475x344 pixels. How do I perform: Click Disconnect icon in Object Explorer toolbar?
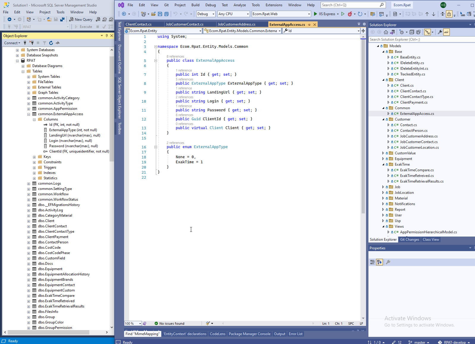31,43
